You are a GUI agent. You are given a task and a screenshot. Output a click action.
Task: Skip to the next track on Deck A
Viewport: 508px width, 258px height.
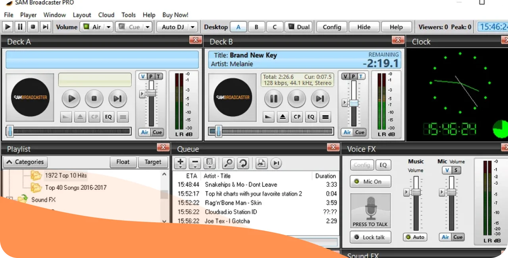click(117, 99)
